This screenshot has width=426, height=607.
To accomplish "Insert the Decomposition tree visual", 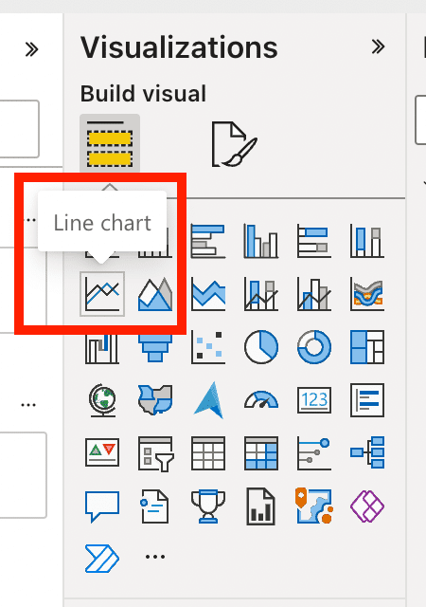I will coord(367,452).
